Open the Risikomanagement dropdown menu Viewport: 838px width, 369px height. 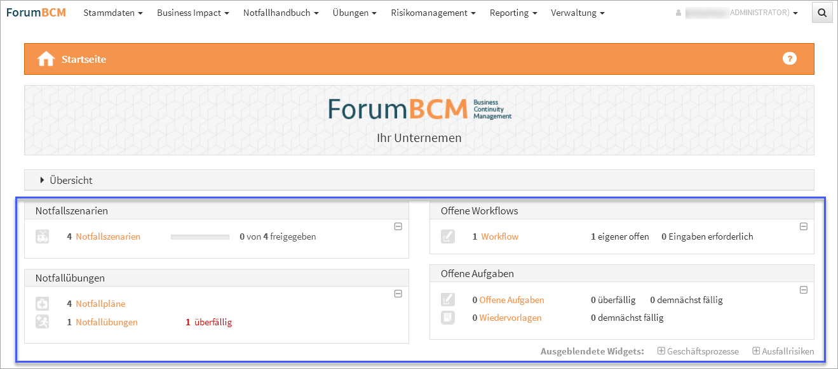pos(433,13)
